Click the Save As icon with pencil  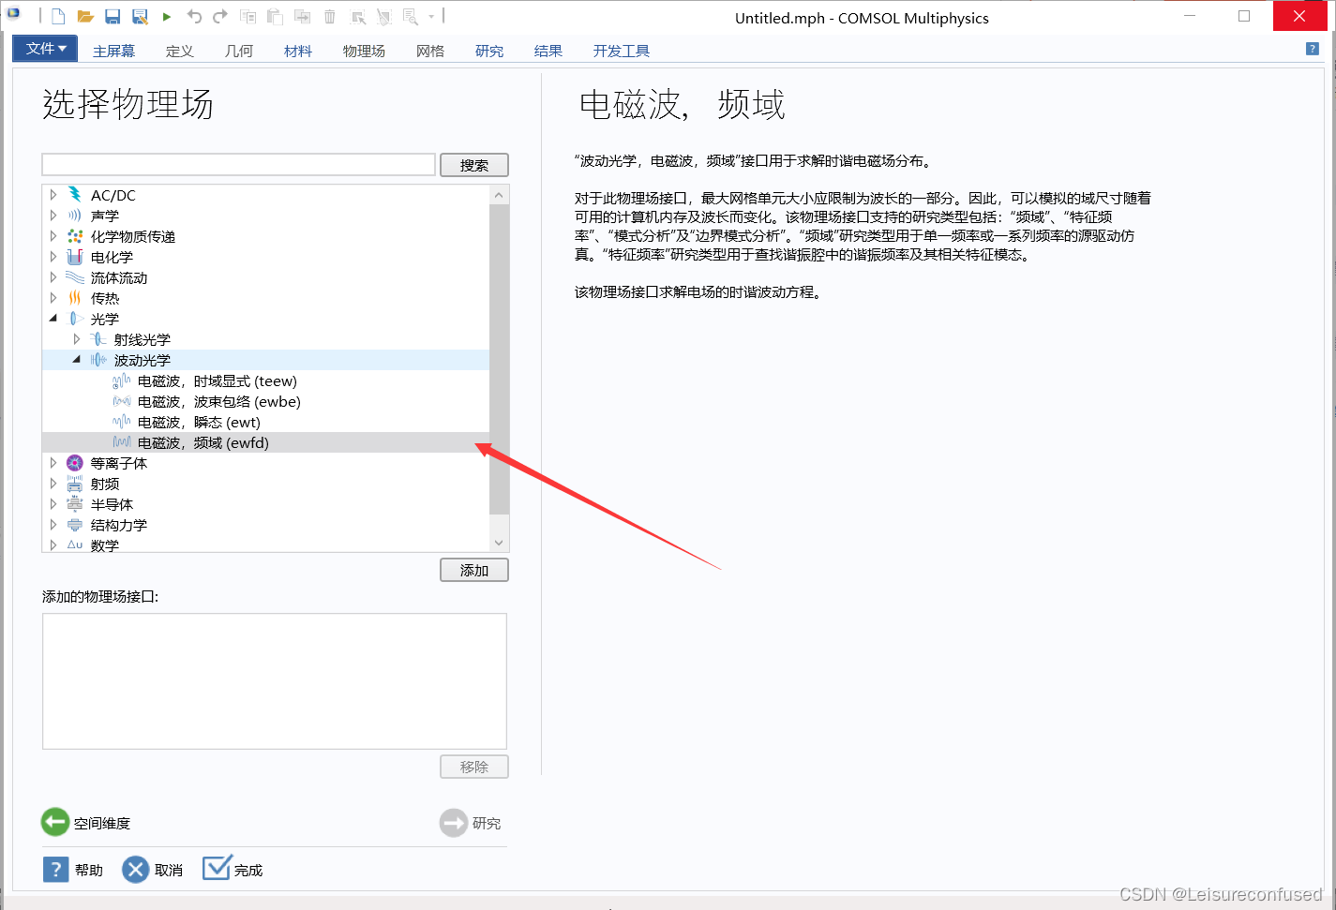tap(140, 17)
